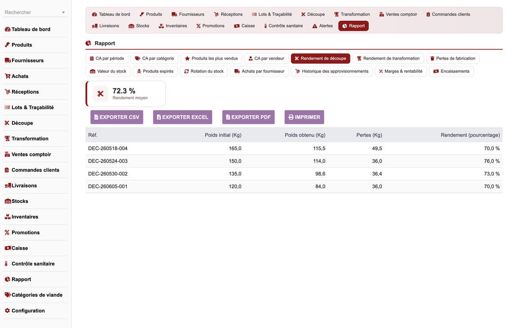The width and height of the screenshot is (515, 328).
Task: Open CA par vendeur report
Action: coord(267,58)
